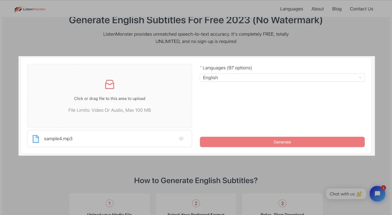The height and width of the screenshot is (215, 392).
Task: Toggle the eye preview for sample4.mp3
Action: tap(181, 139)
